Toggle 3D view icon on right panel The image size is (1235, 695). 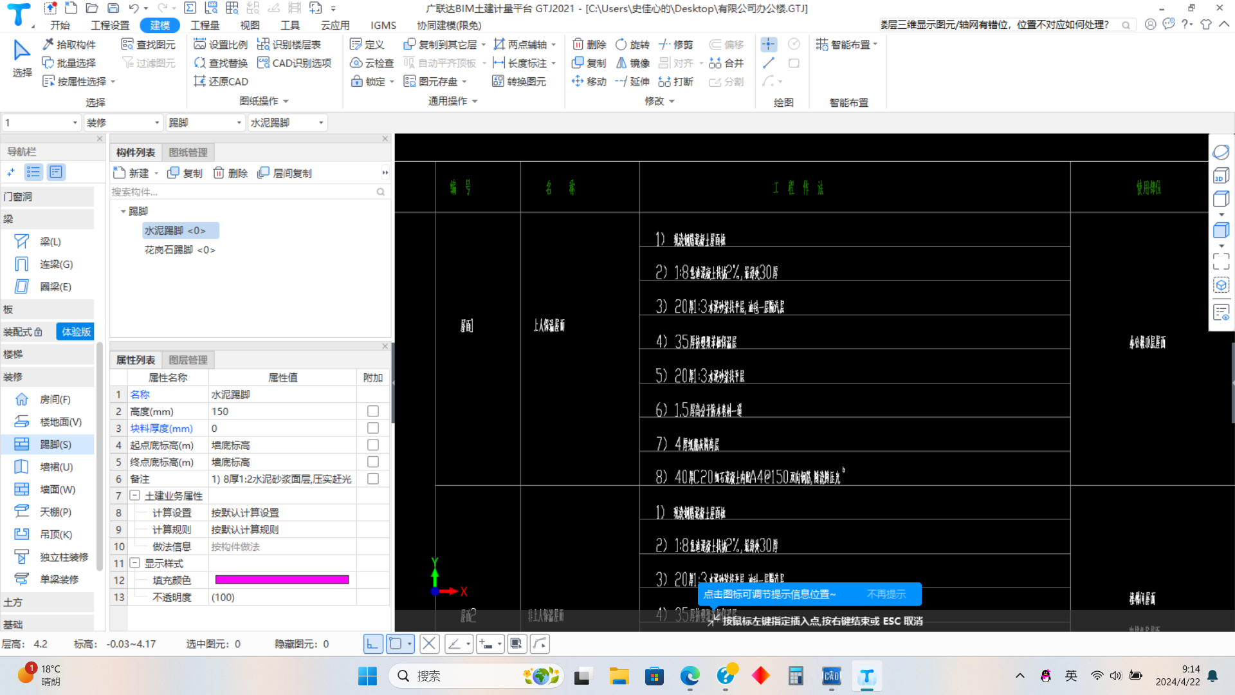1221,176
